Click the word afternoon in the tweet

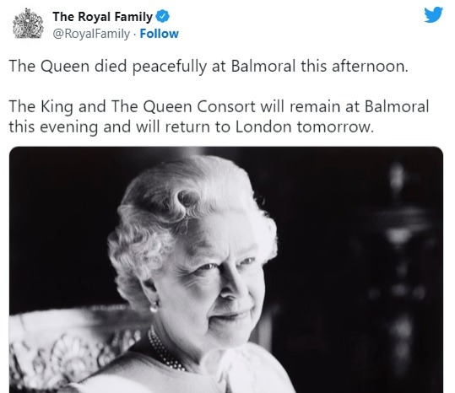point(370,67)
